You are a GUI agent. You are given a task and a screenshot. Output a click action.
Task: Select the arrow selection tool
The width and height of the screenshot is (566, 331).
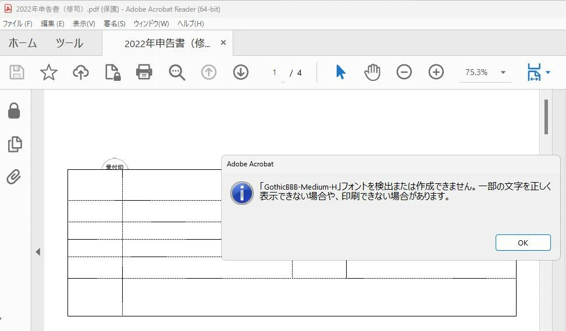tap(340, 72)
